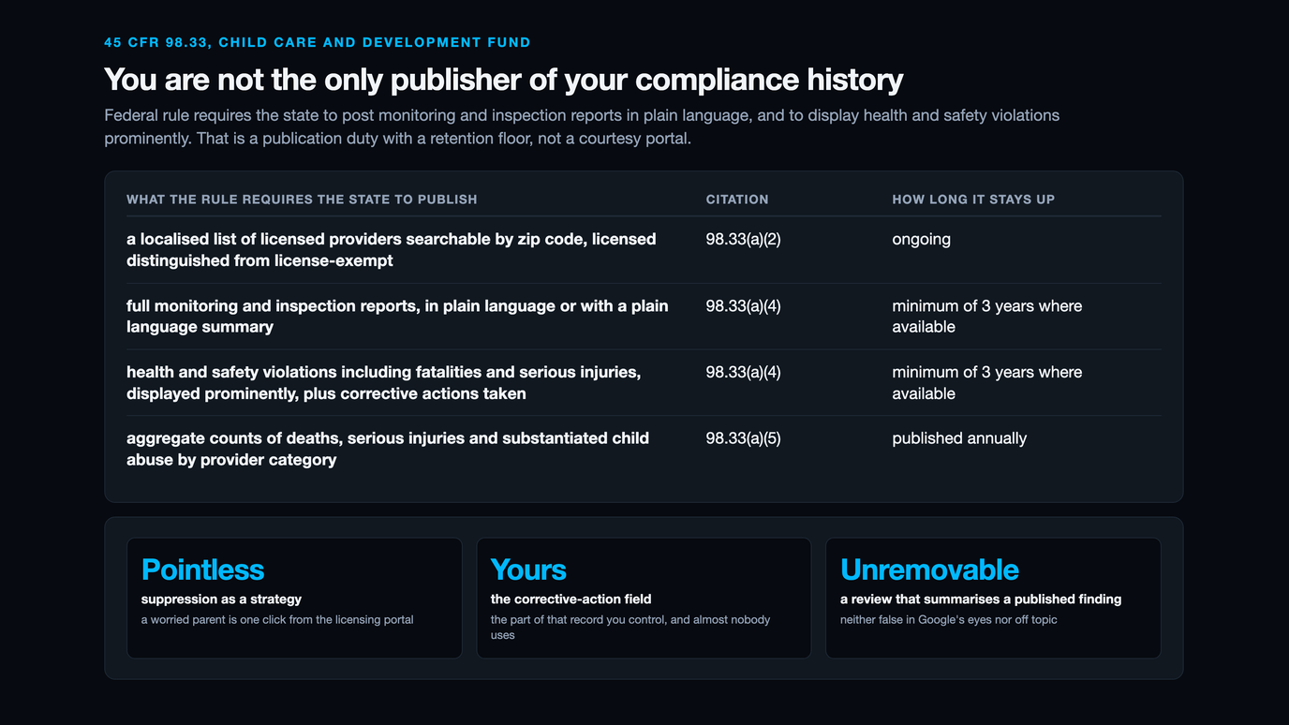
Task: Click 'How long it stays up' column header
Action: (973, 200)
